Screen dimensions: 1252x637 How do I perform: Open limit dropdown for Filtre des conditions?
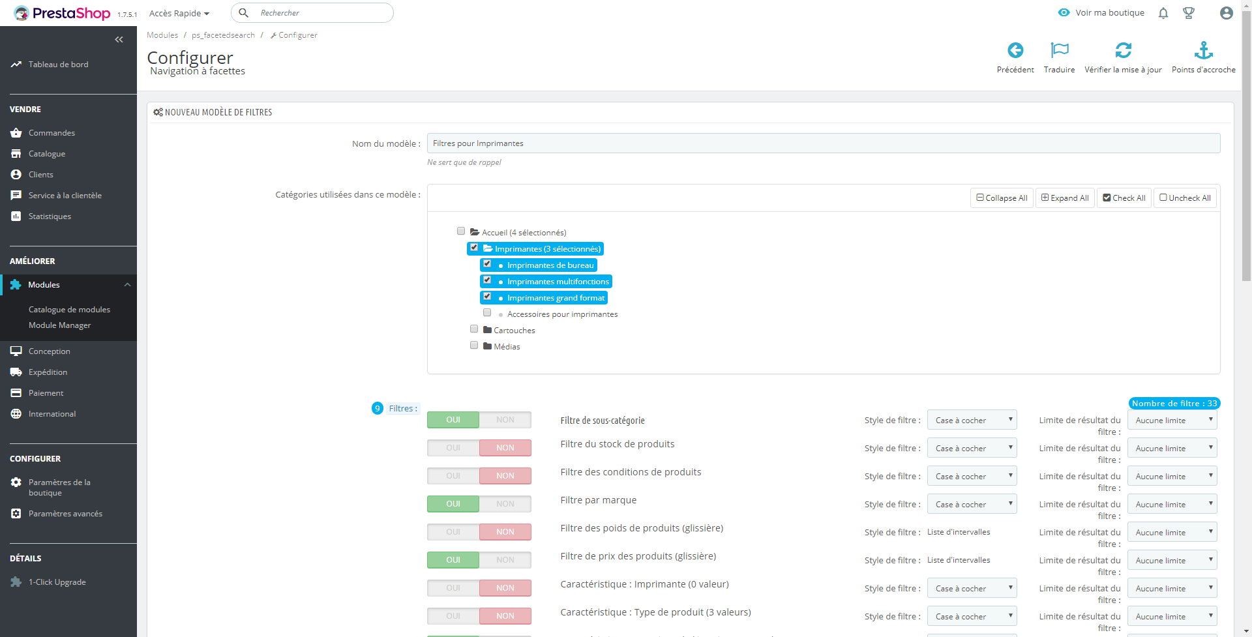[1172, 477]
